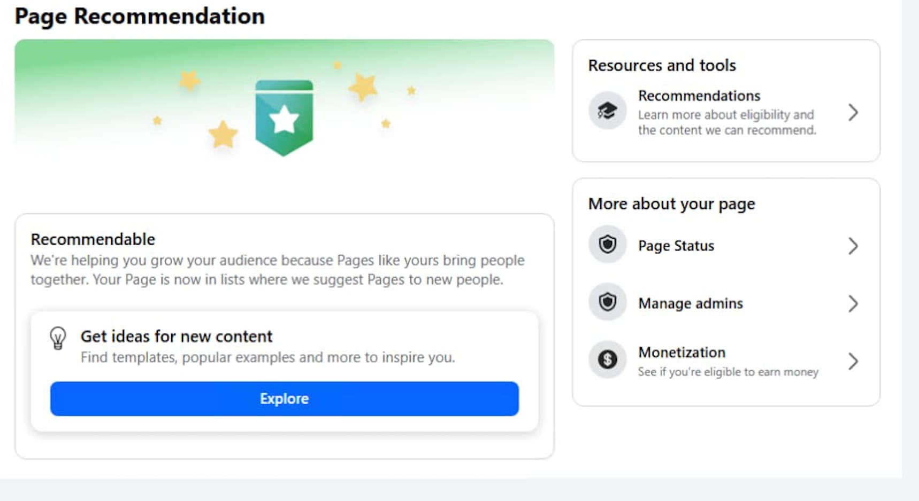Image resolution: width=919 pixels, height=501 pixels.
Task: Click the Recommendable status heading
Action: 93,239
